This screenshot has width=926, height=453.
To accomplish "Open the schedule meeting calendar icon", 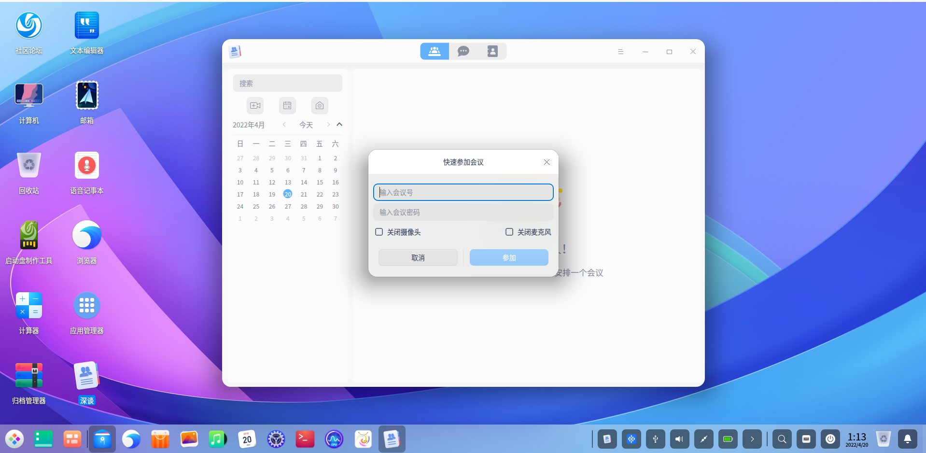I will 287,105.
